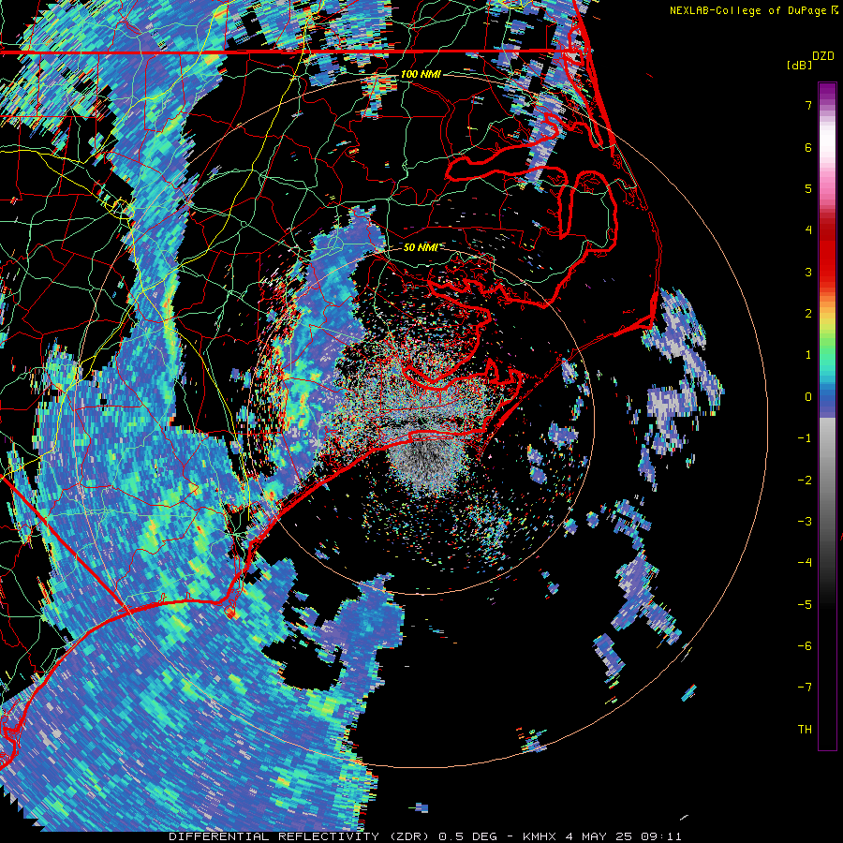The image size is (843, 843).
Task: Click the 6 dB scale label
Action: coord(808,147)
